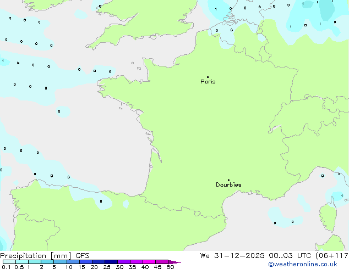Click the '31-12-2025' forecast date text

tap(239, 256)
